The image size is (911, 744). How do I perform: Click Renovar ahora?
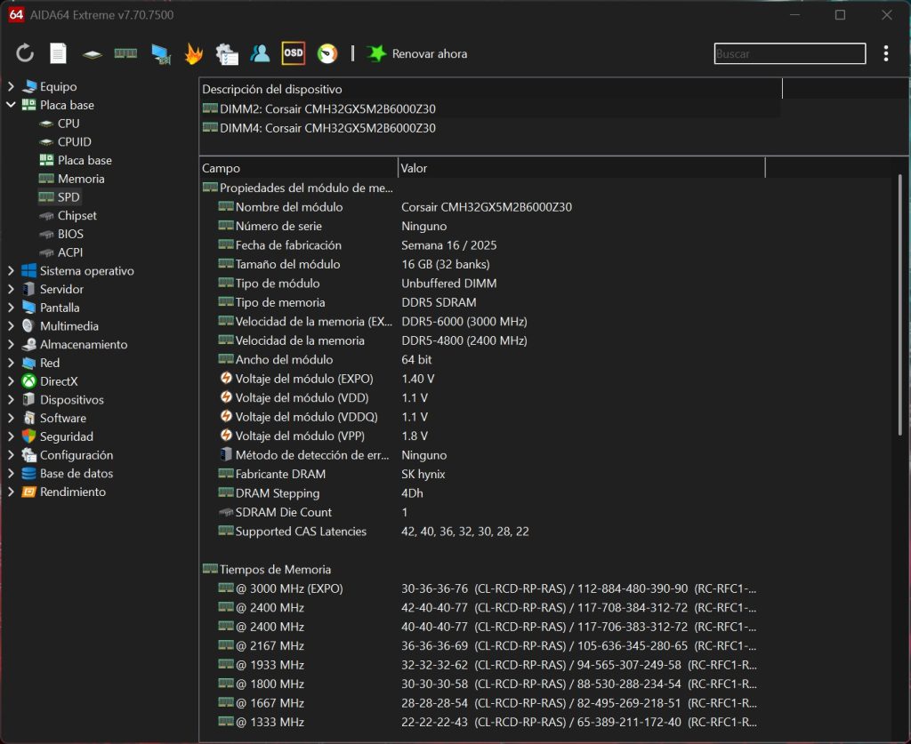(x=430, y=53)
